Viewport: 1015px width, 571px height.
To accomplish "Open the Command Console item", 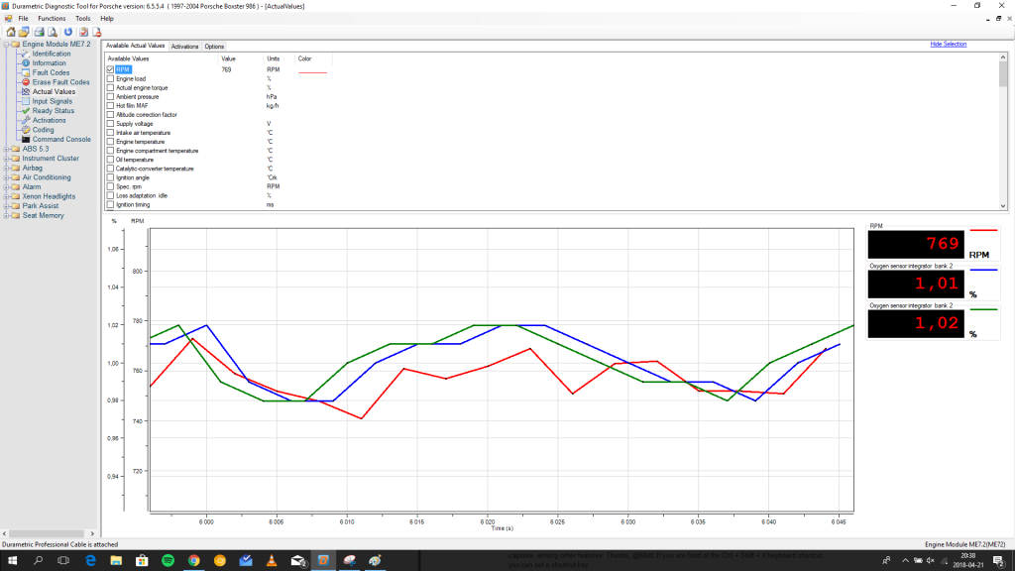I will (61, 140).
